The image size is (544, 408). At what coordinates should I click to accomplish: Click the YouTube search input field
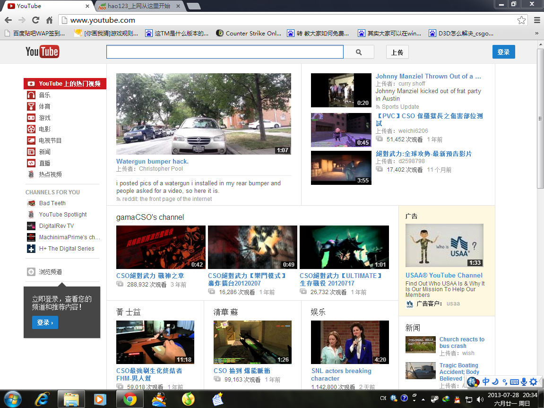click(x=225, y=52)
